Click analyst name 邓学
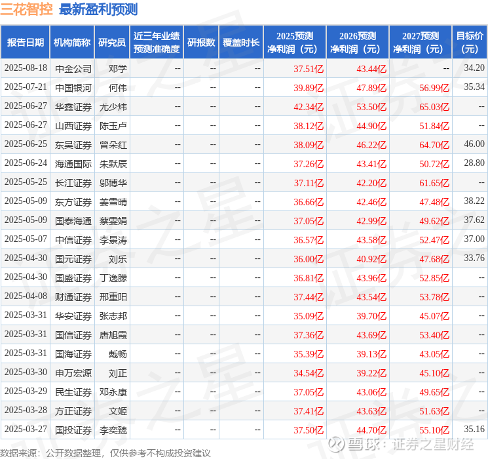 (118, 69)
